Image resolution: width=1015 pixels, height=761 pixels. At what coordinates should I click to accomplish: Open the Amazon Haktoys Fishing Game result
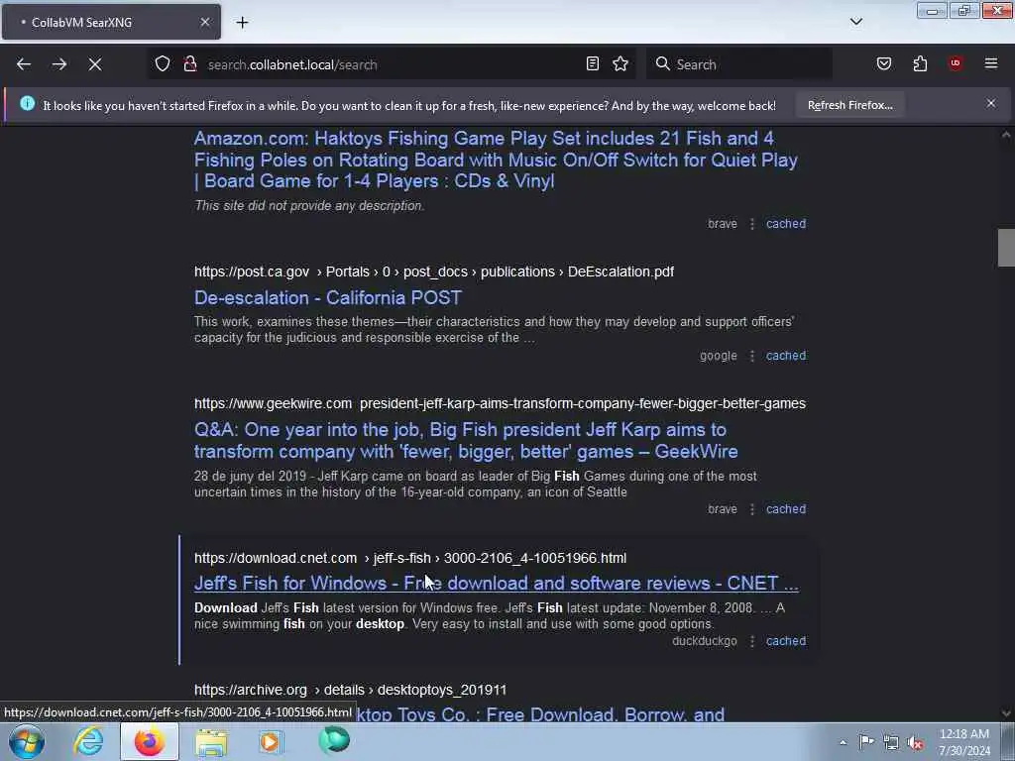coord(496,160)
